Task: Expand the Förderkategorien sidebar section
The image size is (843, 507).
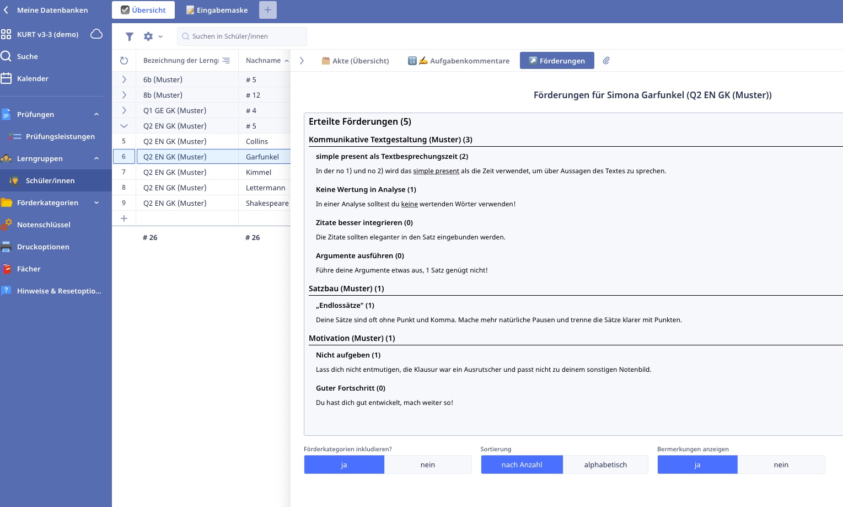Action: click(x=96, y=202)
